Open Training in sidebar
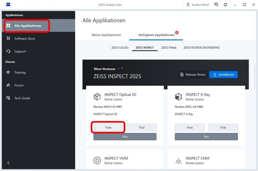 pyautogui.click(x=38, y=72)
